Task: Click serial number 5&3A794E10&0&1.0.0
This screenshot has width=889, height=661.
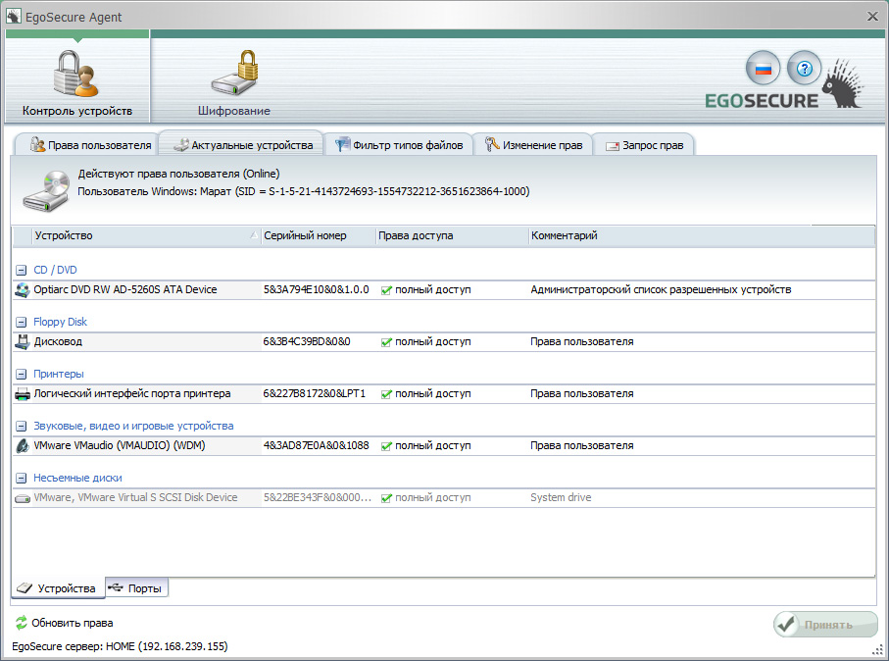Action: click(316, 289)
